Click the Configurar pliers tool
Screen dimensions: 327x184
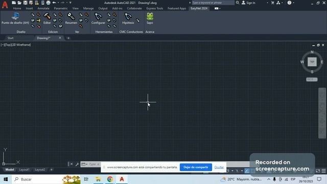(x=98, y=18)
